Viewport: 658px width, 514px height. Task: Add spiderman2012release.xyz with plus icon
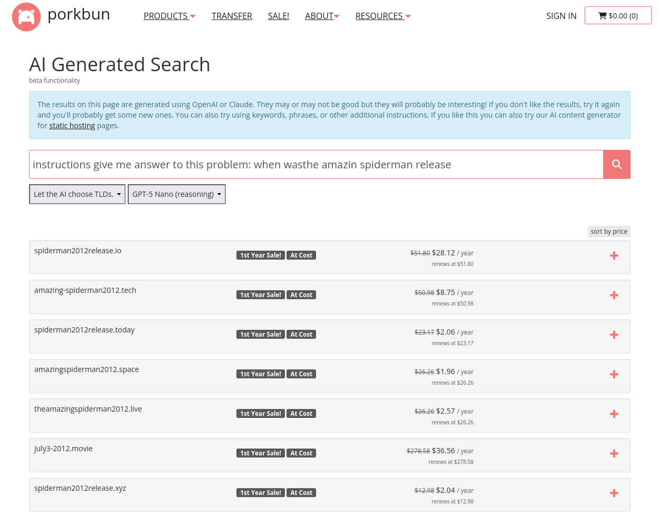click(614, 493)
